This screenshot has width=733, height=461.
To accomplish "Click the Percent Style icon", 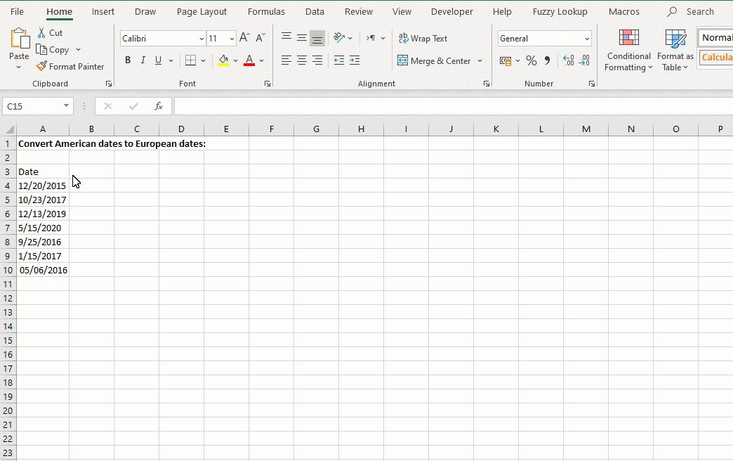I will point(531,60).
